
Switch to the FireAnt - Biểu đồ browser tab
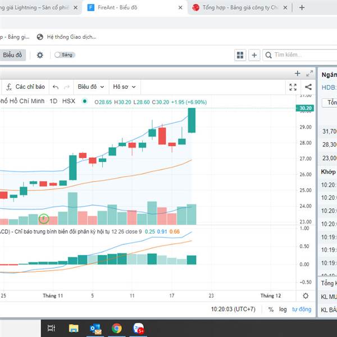(x=117, y=8)
